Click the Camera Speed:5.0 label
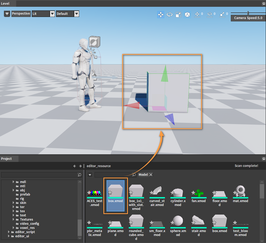Screen dimensions: 266x243 coord(248,18)
